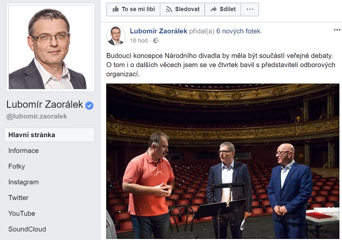The width and height of the screenshot is (342, 240).
Task: Go to the Instagram sidebar item
Action: tap(23, 182)
